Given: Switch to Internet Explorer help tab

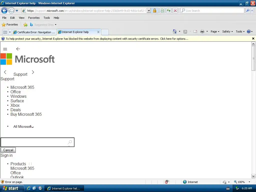Looking at the screenshot, I should click(75, 32).
